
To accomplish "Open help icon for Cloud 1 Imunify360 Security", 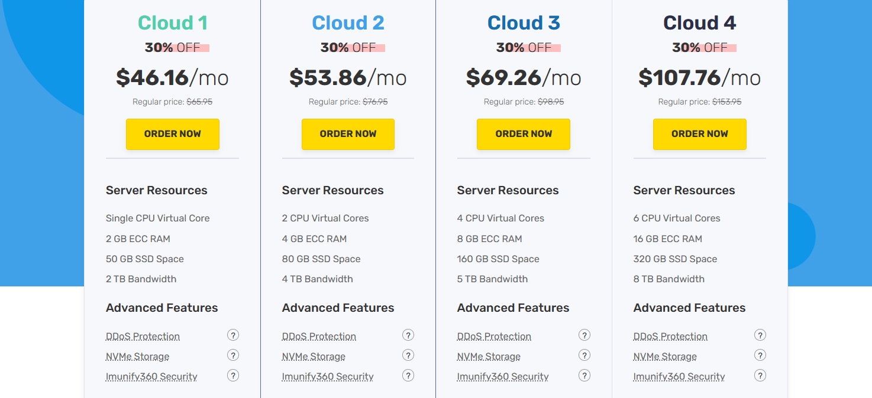I will [233, 376].
